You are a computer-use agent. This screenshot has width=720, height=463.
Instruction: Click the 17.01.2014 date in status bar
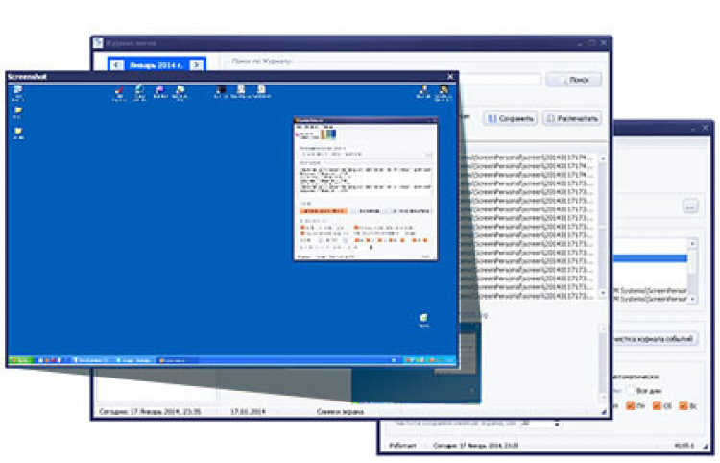point(248,411)
